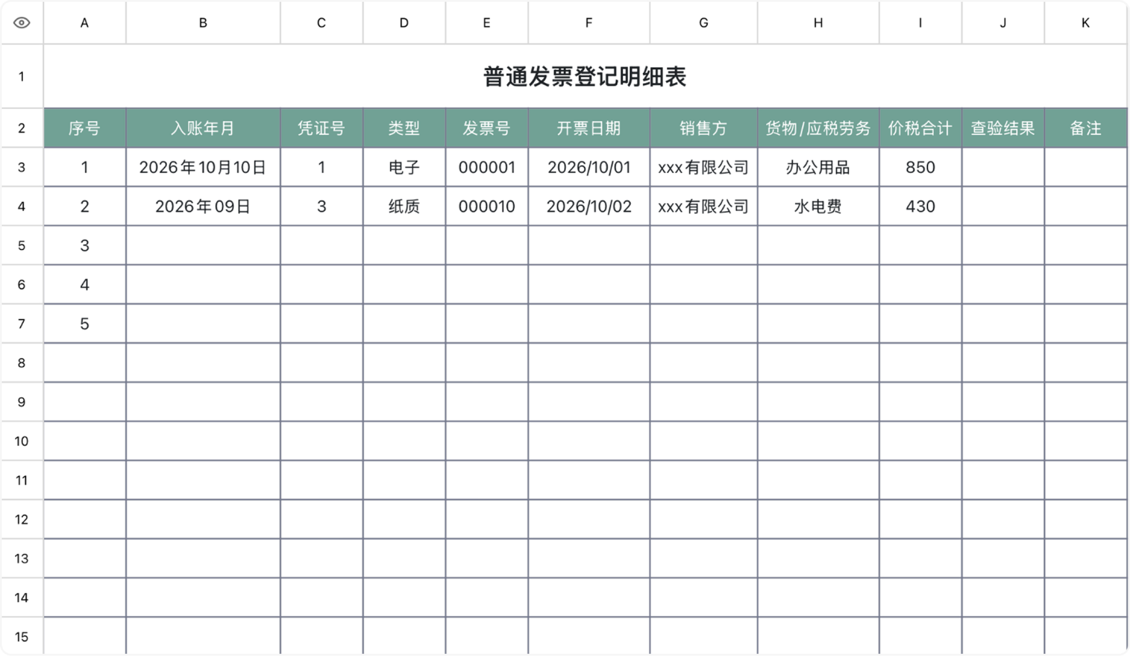Select date cell 2026/10/02

589,206
